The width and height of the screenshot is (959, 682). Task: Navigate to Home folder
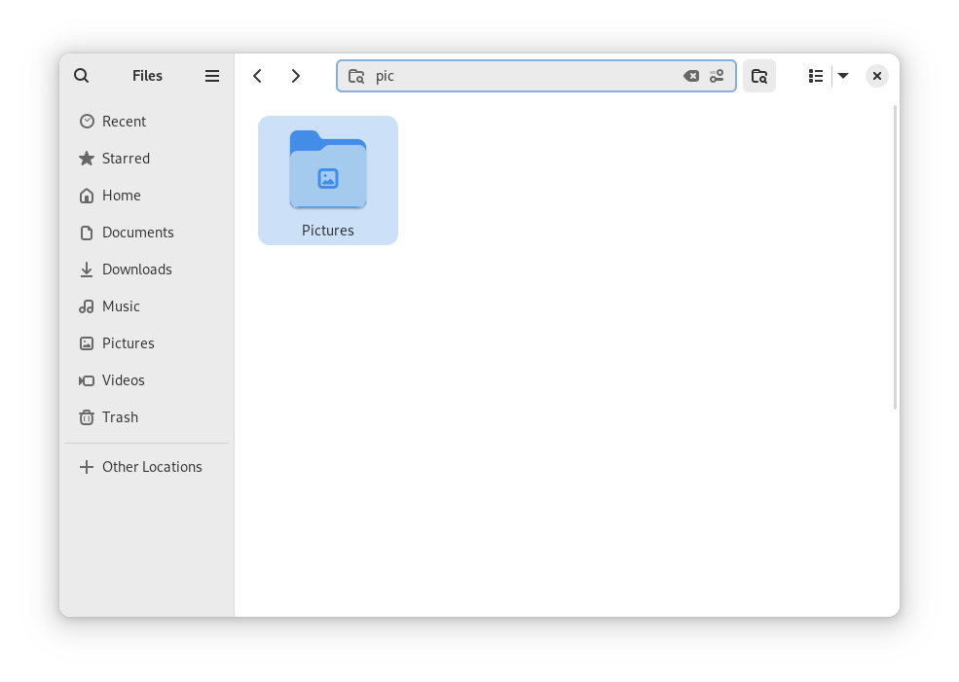point(121,196)
